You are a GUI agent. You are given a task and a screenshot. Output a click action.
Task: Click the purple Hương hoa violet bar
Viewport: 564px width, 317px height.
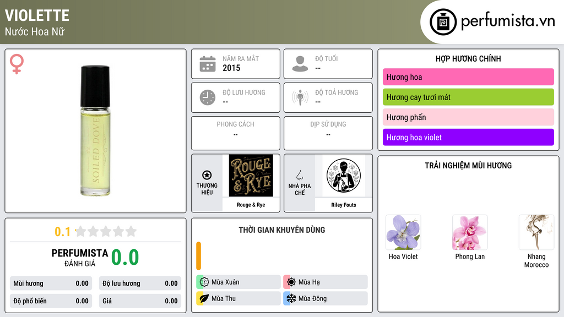tap(468, 137)
